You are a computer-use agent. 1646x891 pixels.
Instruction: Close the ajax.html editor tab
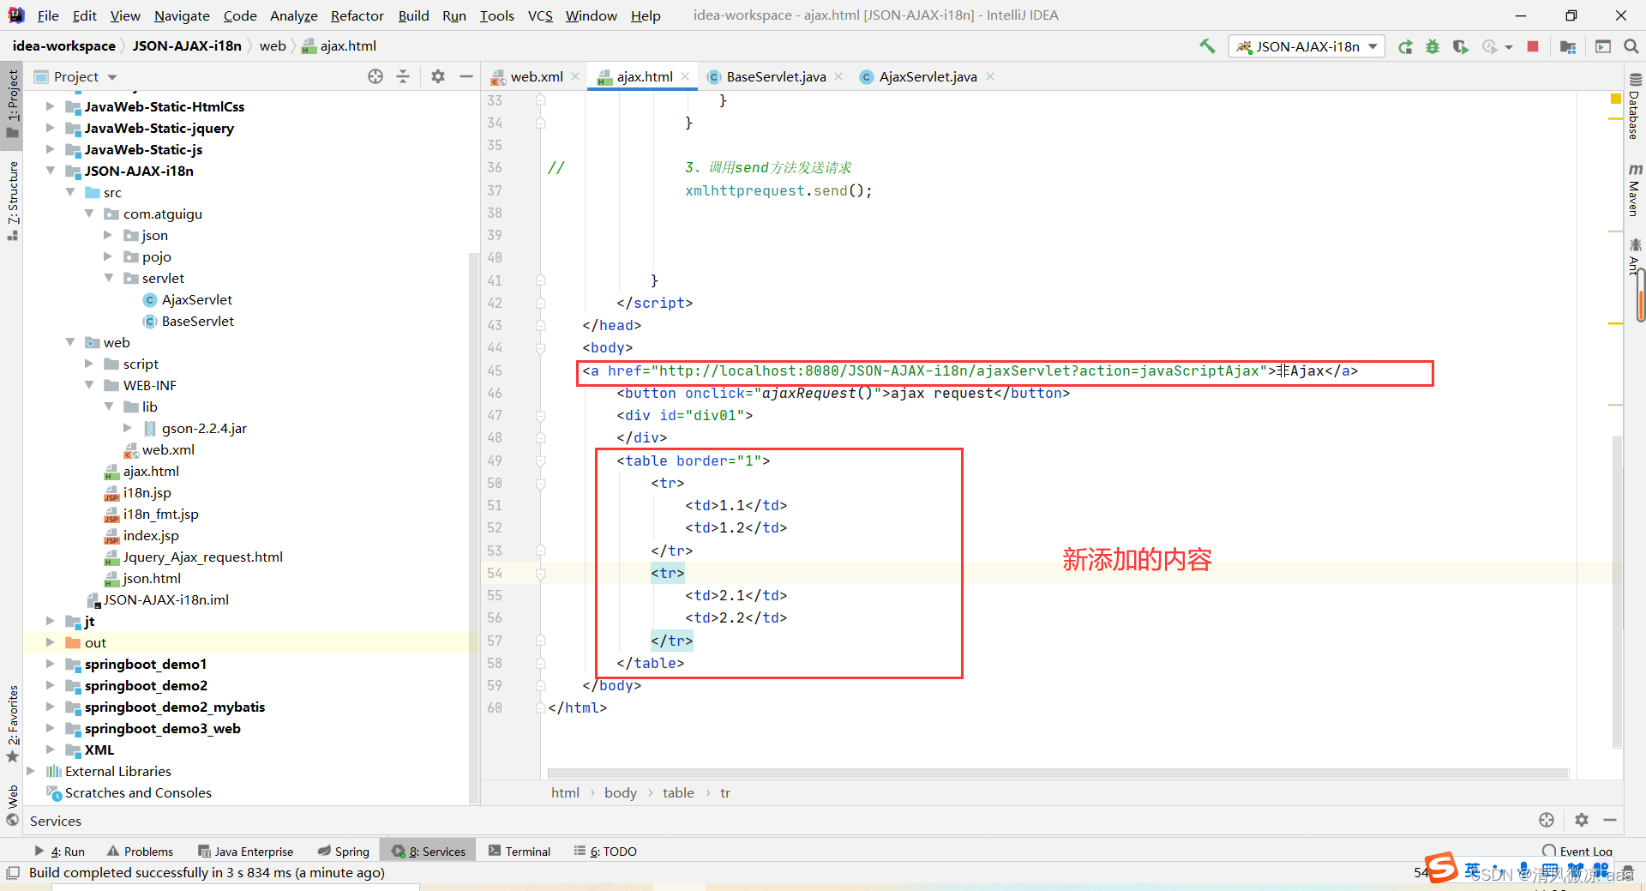click(685, 76)
